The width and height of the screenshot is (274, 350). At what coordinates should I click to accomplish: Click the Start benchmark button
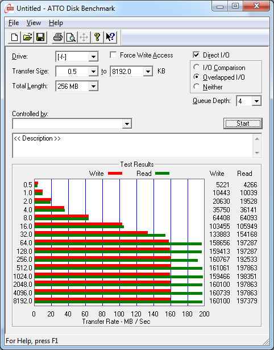243,123
